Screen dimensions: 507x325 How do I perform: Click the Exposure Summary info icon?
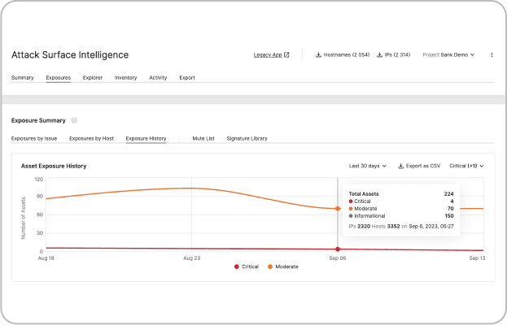74,120
